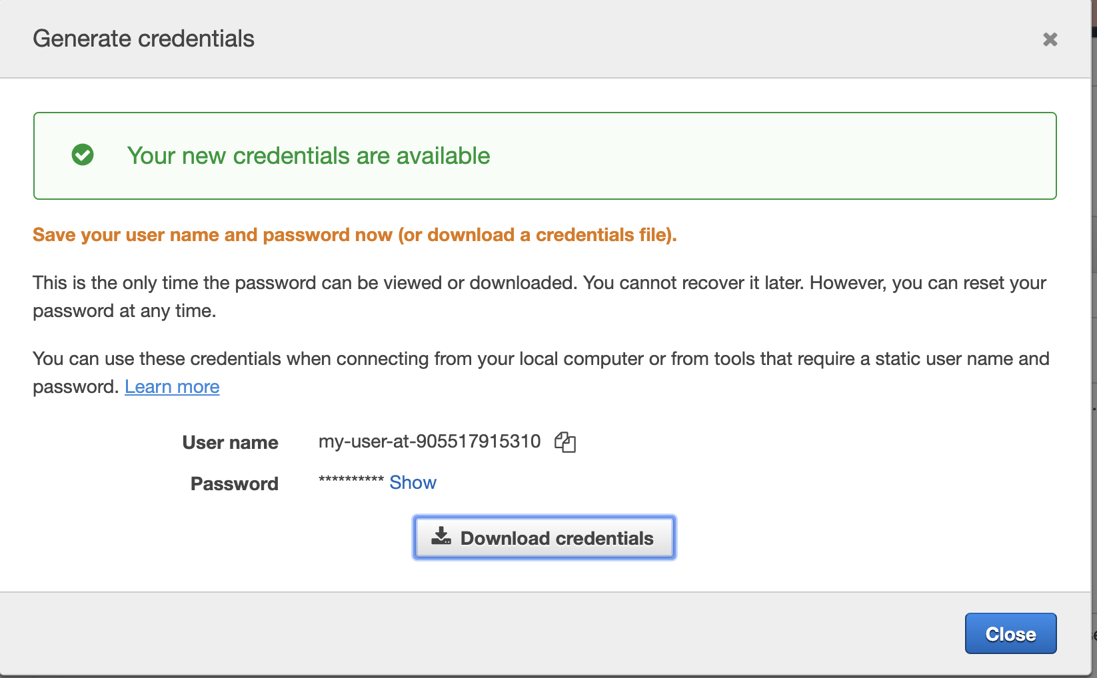Click the username value my-user-at-905517915310
This screenshot has height=678, width=1097.
click(429, 441)
